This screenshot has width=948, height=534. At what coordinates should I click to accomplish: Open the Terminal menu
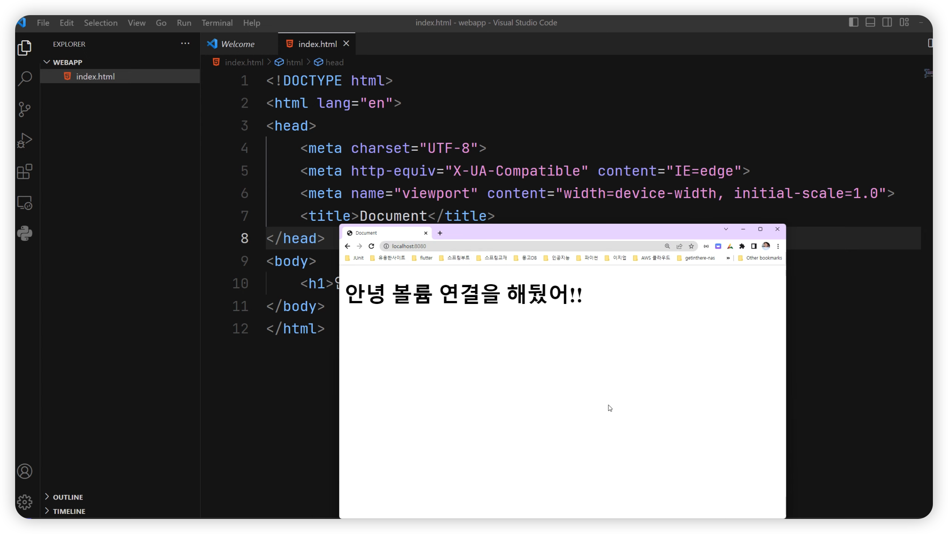pyautogui.click(x=217, y=23)
